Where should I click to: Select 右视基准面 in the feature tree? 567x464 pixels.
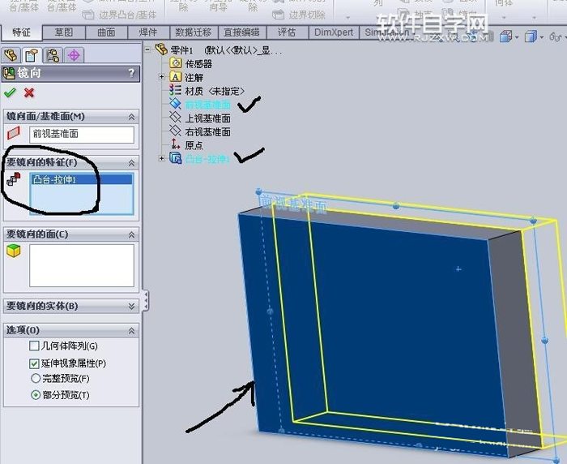(207, 132)
